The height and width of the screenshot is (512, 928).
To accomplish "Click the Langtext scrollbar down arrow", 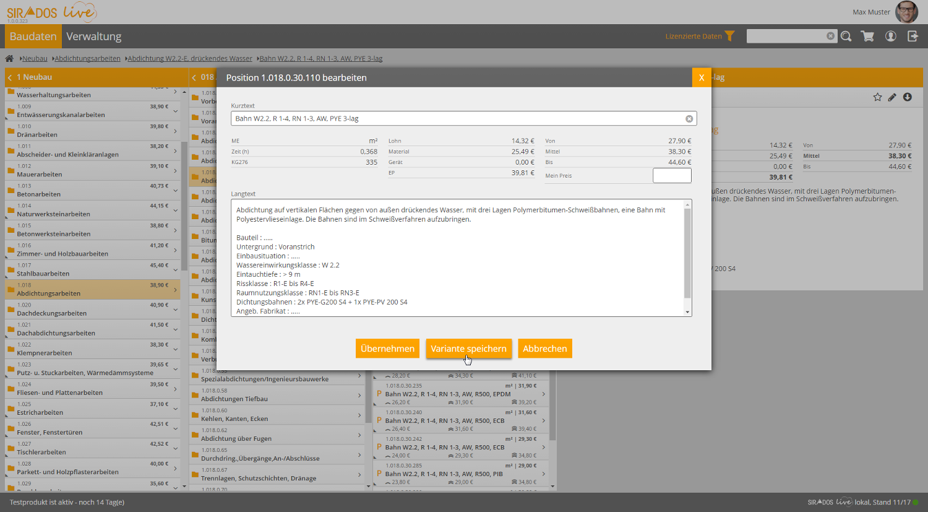I will 687,312.
